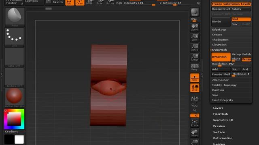The width and height of the screenshot is (259, 145).
Task: Click the Add button in DynaMesh
Action: pos(221,70)
